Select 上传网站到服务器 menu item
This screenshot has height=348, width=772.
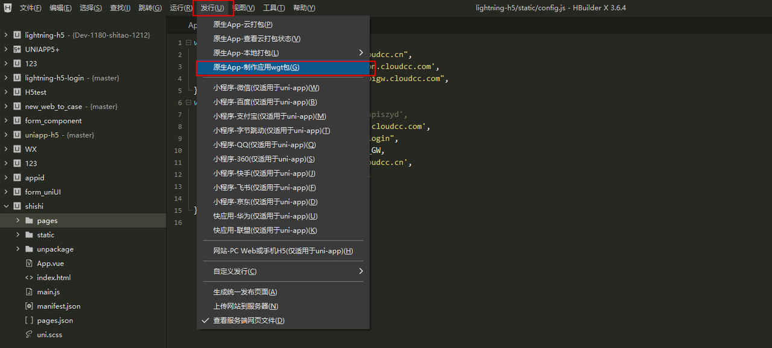click(x=245, y=306)
